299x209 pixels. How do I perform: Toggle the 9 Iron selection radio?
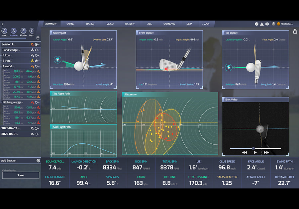click(36, 55)
